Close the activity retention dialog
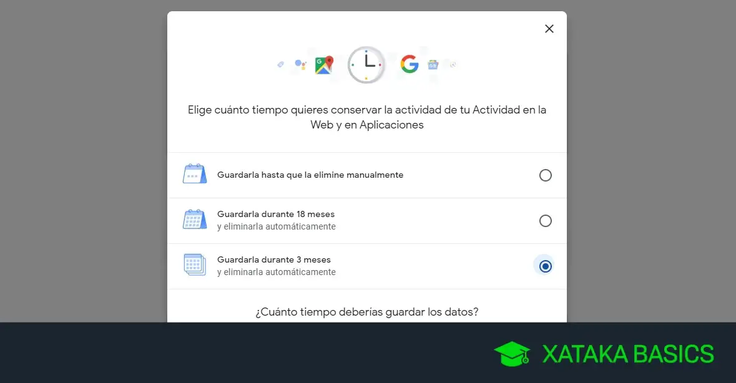This screenshot has width=736, height=383. 549,29
